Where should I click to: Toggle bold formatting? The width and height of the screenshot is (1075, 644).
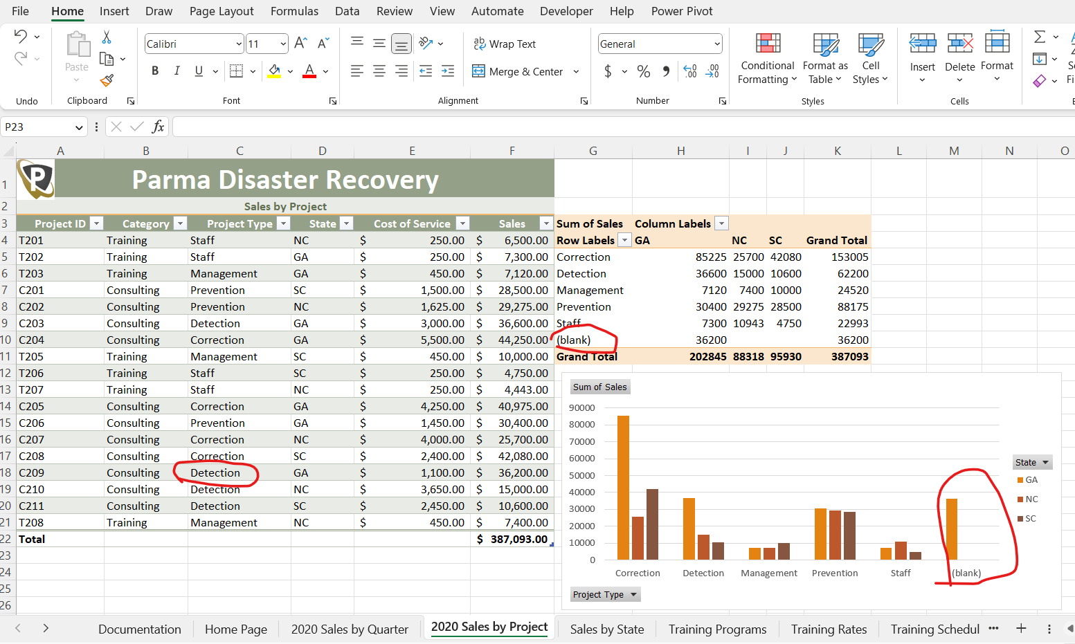(155, 71)
